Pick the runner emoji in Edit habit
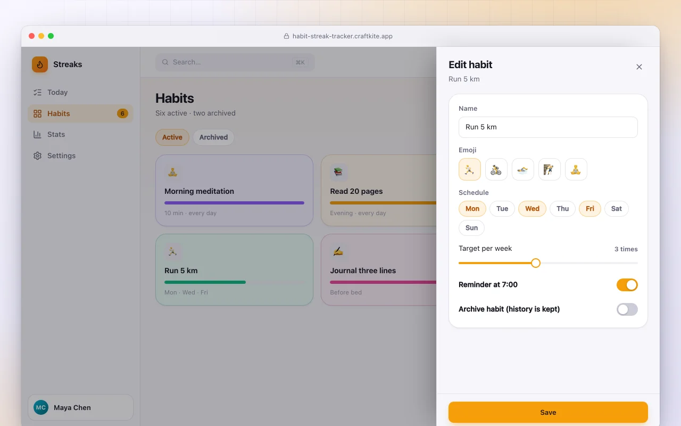 (x=470, y=169)
